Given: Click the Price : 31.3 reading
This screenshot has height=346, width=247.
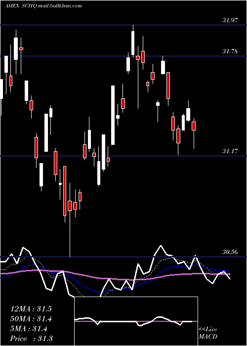Looking at the screenshot, I should 31,339.
